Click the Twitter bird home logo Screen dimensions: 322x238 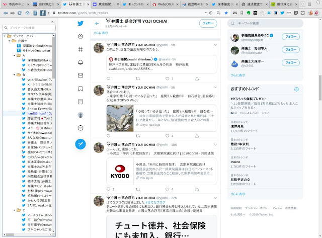click(x=80, y=23)
